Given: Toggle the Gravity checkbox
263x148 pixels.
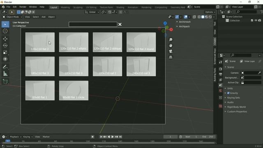Looking at the screenshot, I should click(228, 93).
